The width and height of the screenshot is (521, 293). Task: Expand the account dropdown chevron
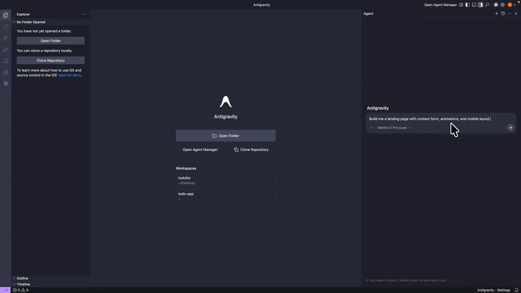(x=514, y=5)
